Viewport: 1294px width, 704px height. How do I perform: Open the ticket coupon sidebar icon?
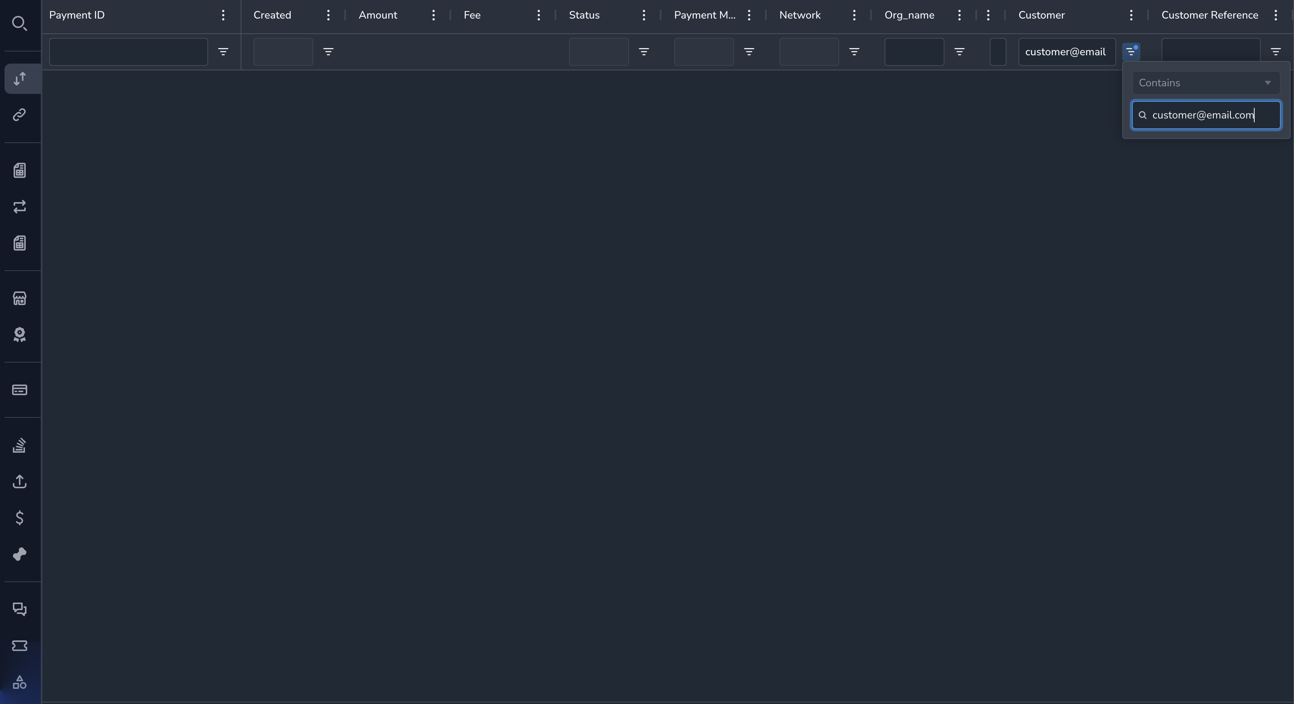pyautogui.click(x=20, y=646)
